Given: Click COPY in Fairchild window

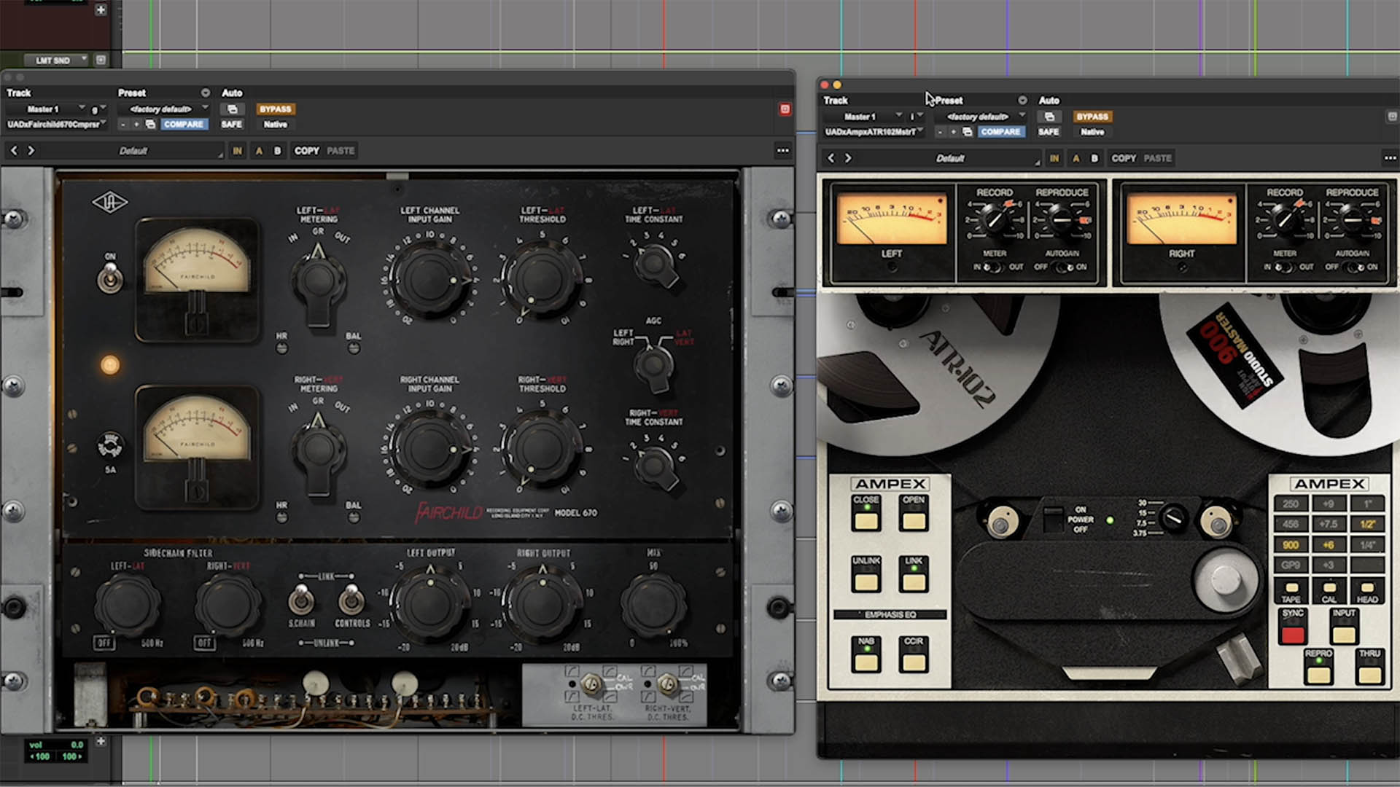Looking at the screenshot, I should click(307, 151).
